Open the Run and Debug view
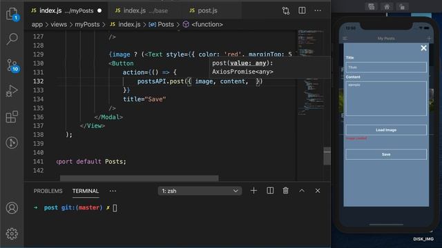The height and width of the screenshot is (248, 442). tap(12, 91)
